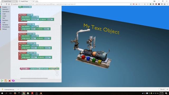This screenshot has height=95, width=169.
Task: Open Task View from the taskbar
Action: (x=11, y=93)
